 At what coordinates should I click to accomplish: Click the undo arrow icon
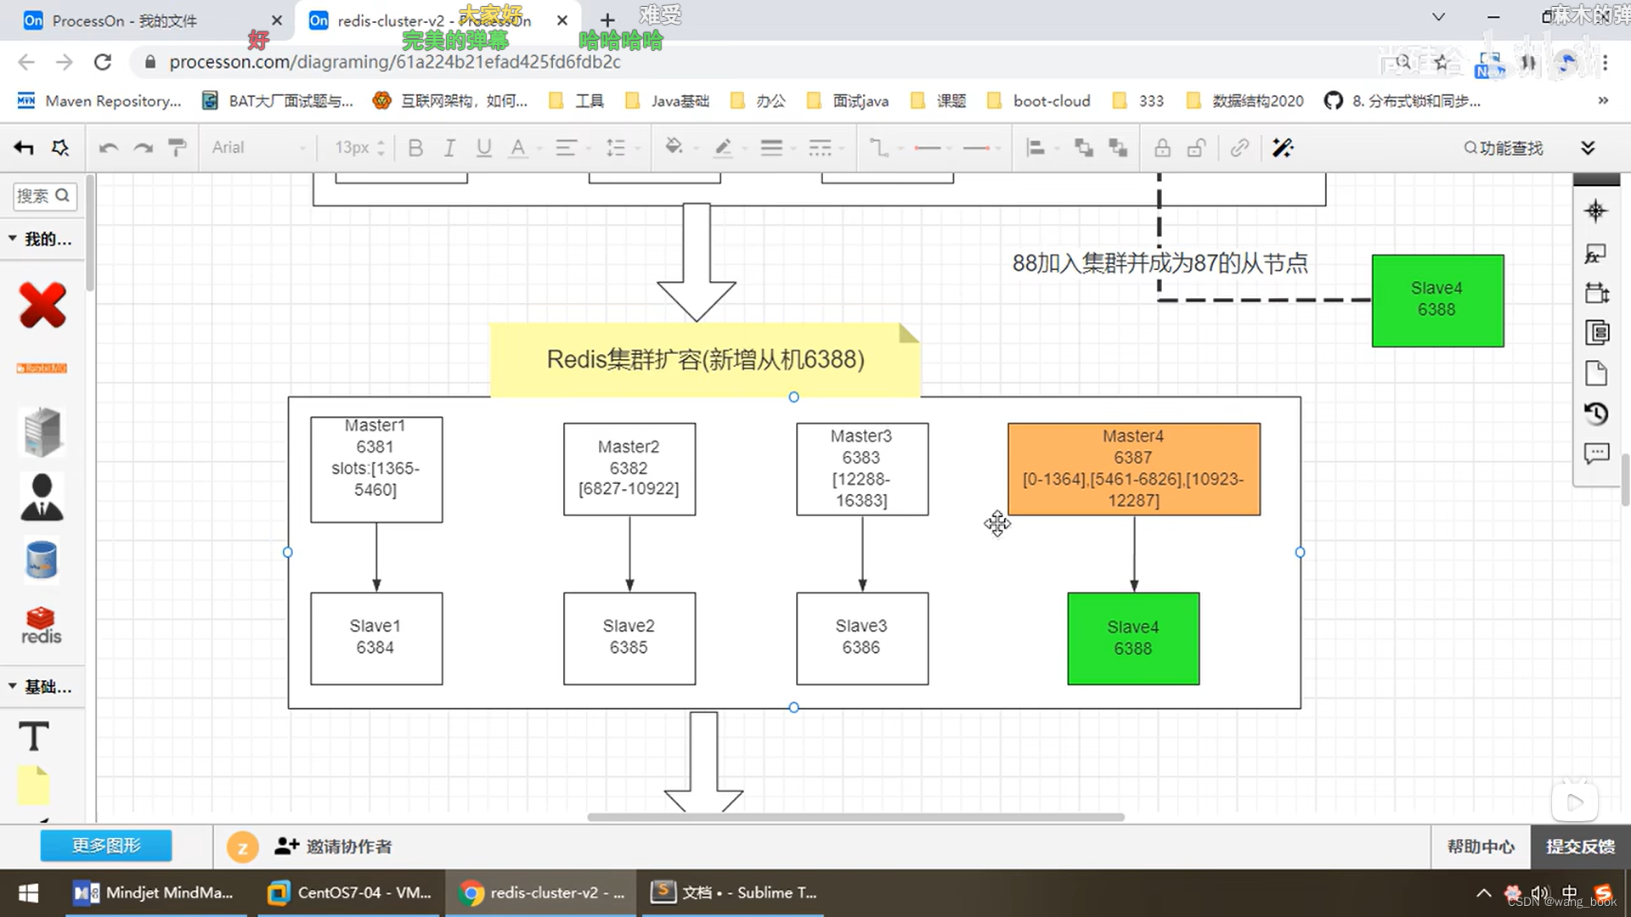108,148
